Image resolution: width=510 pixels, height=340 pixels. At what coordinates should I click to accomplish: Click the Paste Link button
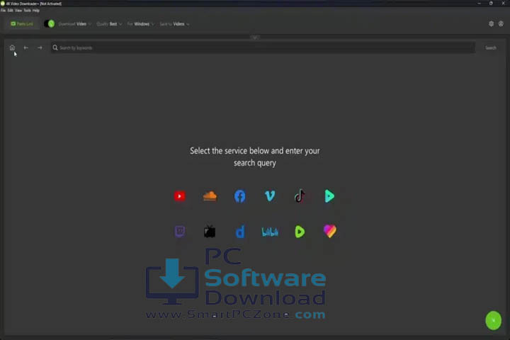coord(22,24)
